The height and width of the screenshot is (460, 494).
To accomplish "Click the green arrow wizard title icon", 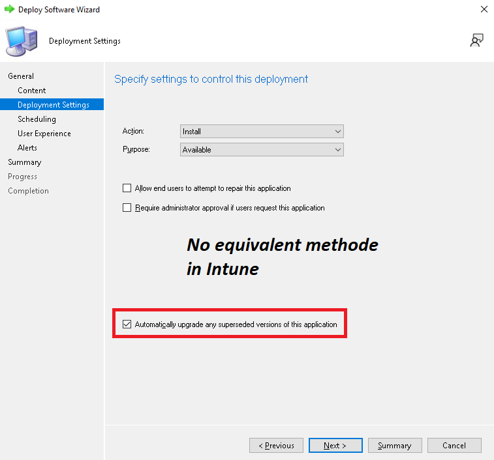I will (9, 10).
